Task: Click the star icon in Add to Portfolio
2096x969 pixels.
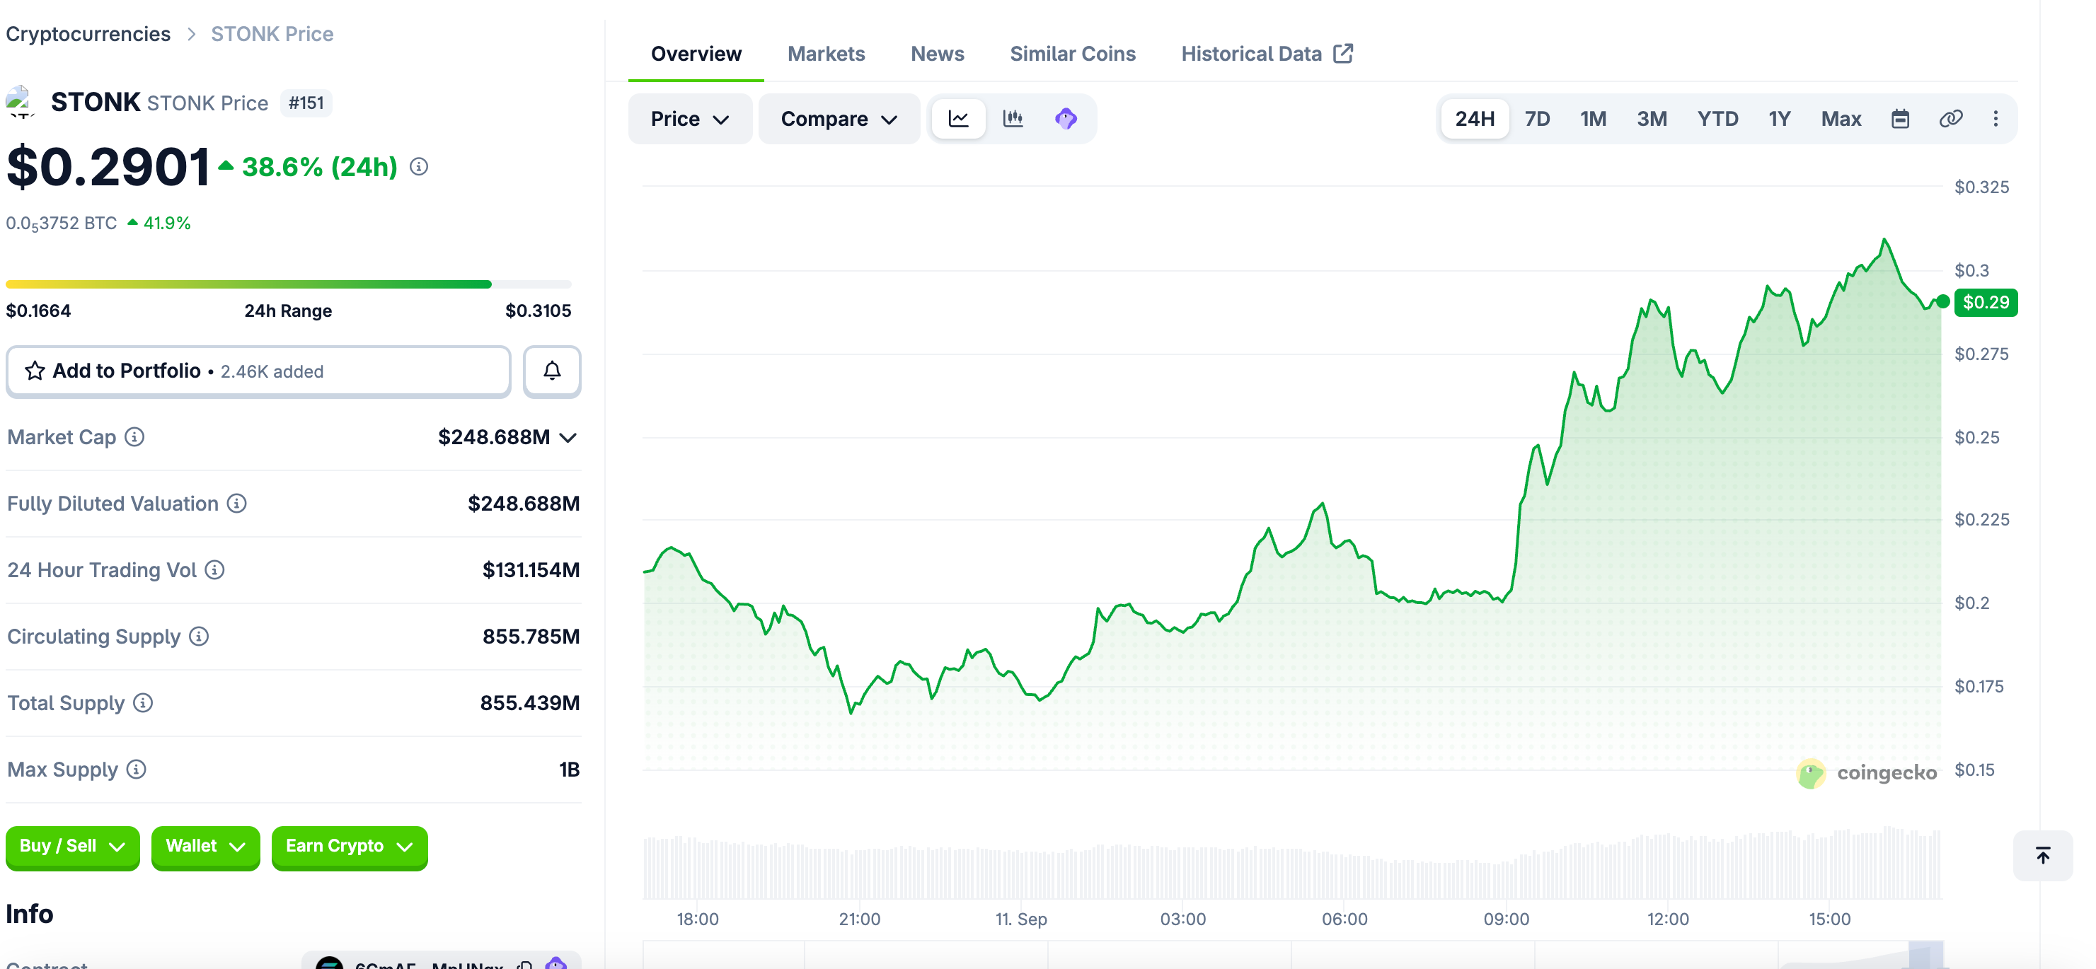Action: coord(34,371)
